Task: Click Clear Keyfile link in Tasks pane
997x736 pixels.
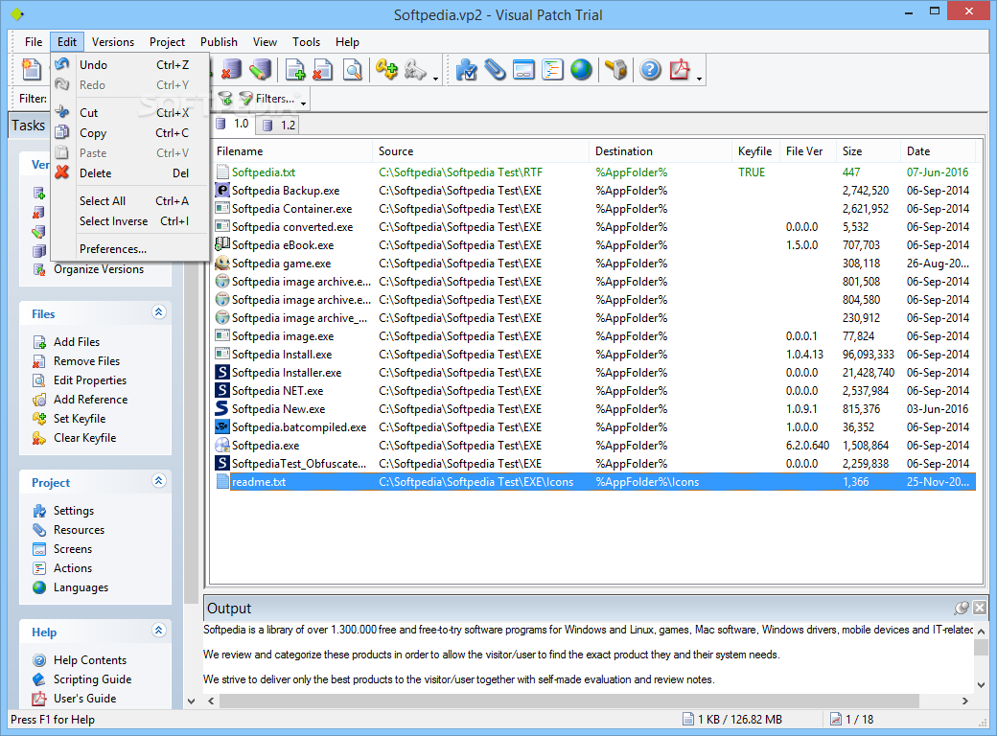Action: [84, 437]
